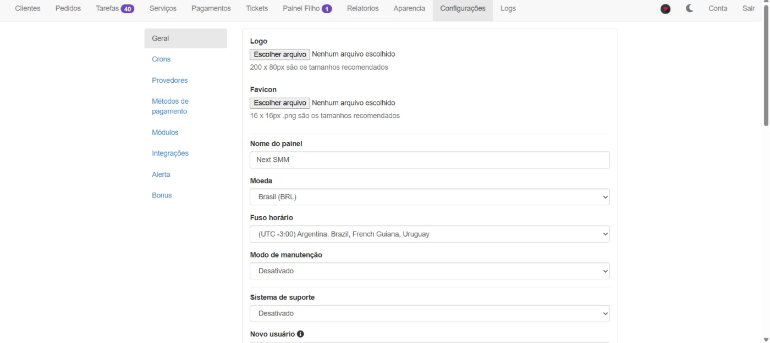This screenshot has width=770, height=343.
Task: Click the info icon beside Novo usuário
Action: pos(300,334)
